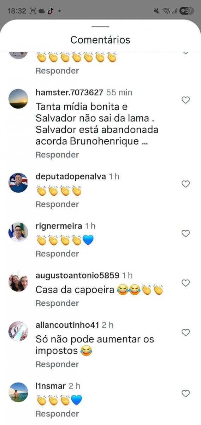Like deputadopenalva's clapping comment
201x425 pixels.
coord(185,184)
